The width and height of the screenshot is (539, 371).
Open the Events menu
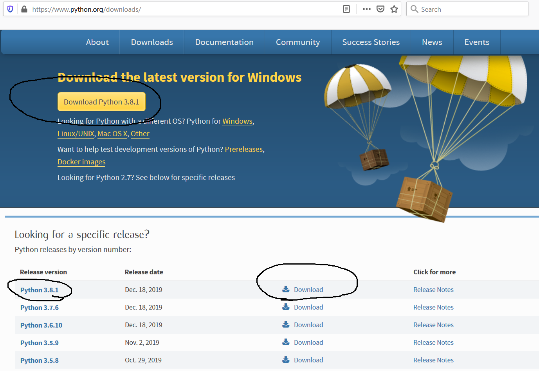tap(477, 42)
